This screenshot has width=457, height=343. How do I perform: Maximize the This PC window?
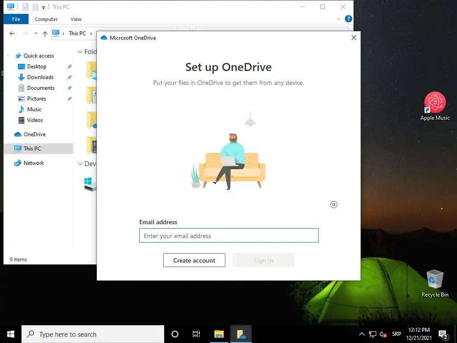click(323, 7)
